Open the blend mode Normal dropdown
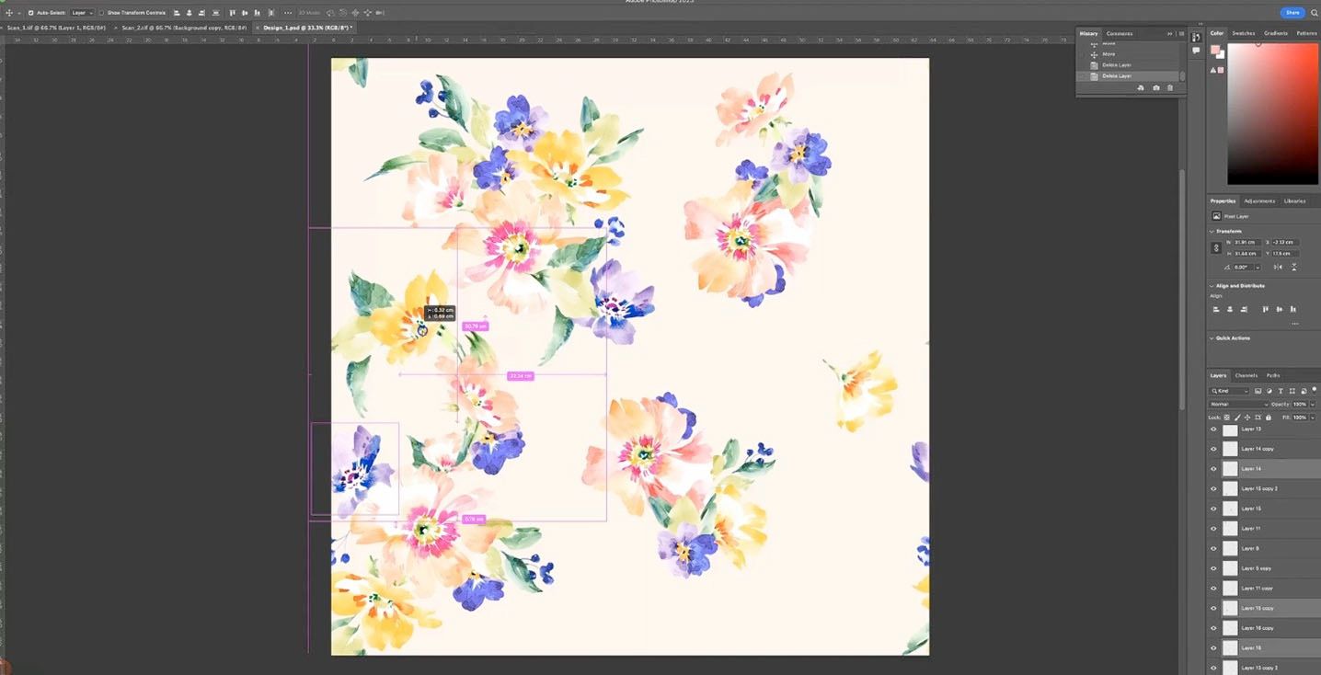Screen dimensions: 1321x675 pos(1237,404)
